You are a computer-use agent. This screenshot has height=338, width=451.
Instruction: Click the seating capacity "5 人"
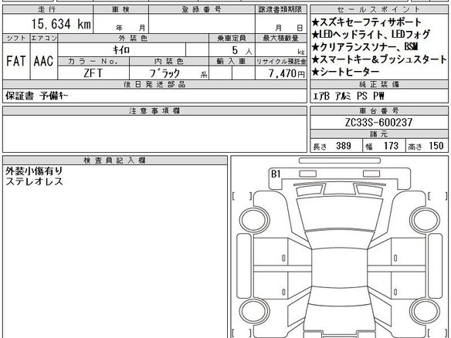tap(242, 51)
